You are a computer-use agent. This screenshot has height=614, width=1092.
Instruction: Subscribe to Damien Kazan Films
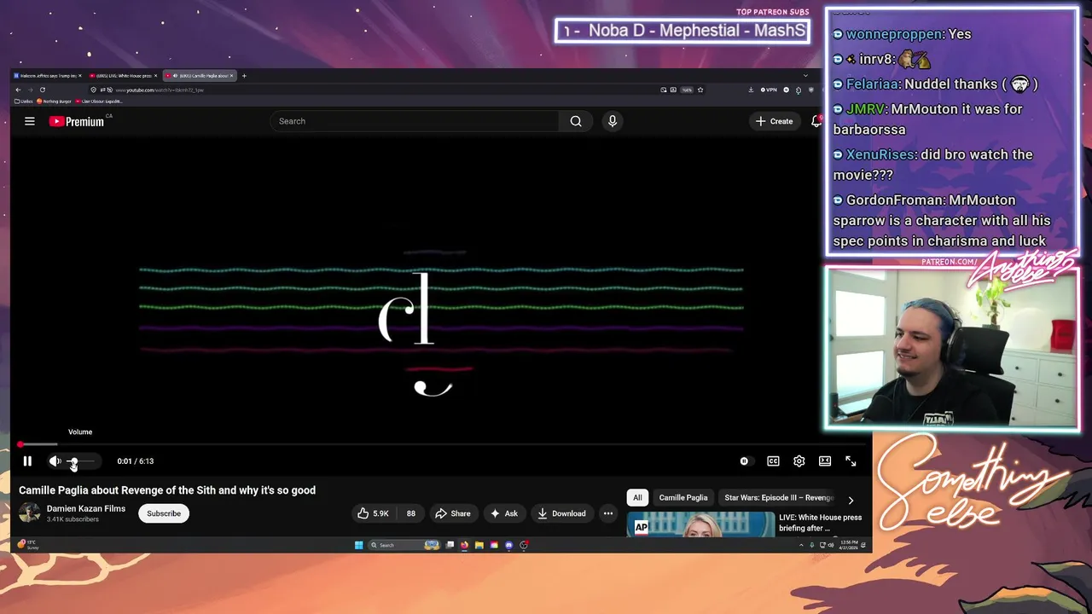click(x=164, y=513)
